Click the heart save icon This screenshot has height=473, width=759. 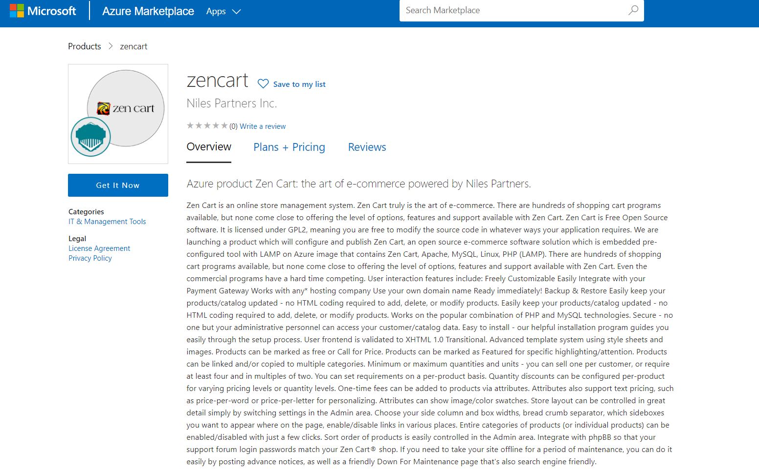pyautogui.click(x=263, y=84)
